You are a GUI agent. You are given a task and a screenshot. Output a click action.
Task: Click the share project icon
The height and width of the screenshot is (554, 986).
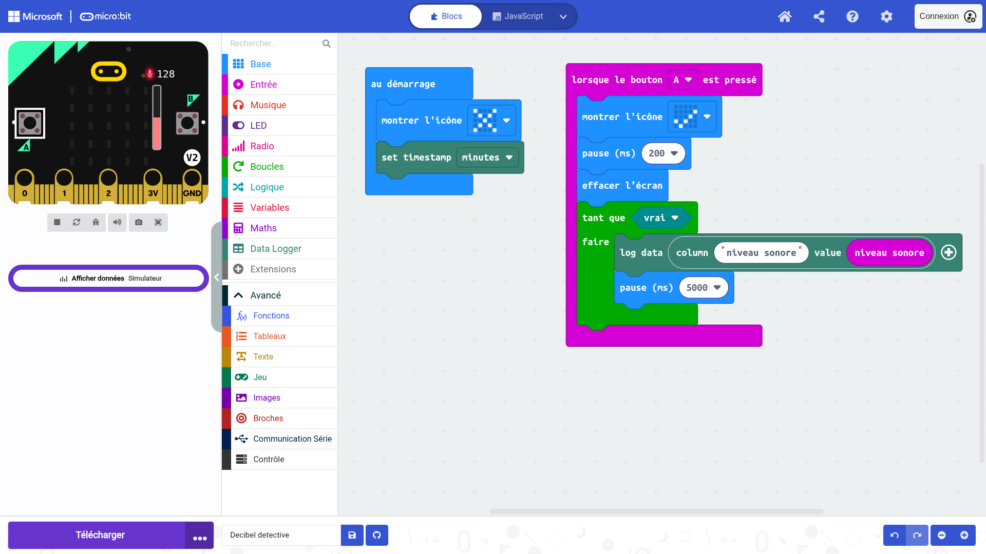[819, 16]
